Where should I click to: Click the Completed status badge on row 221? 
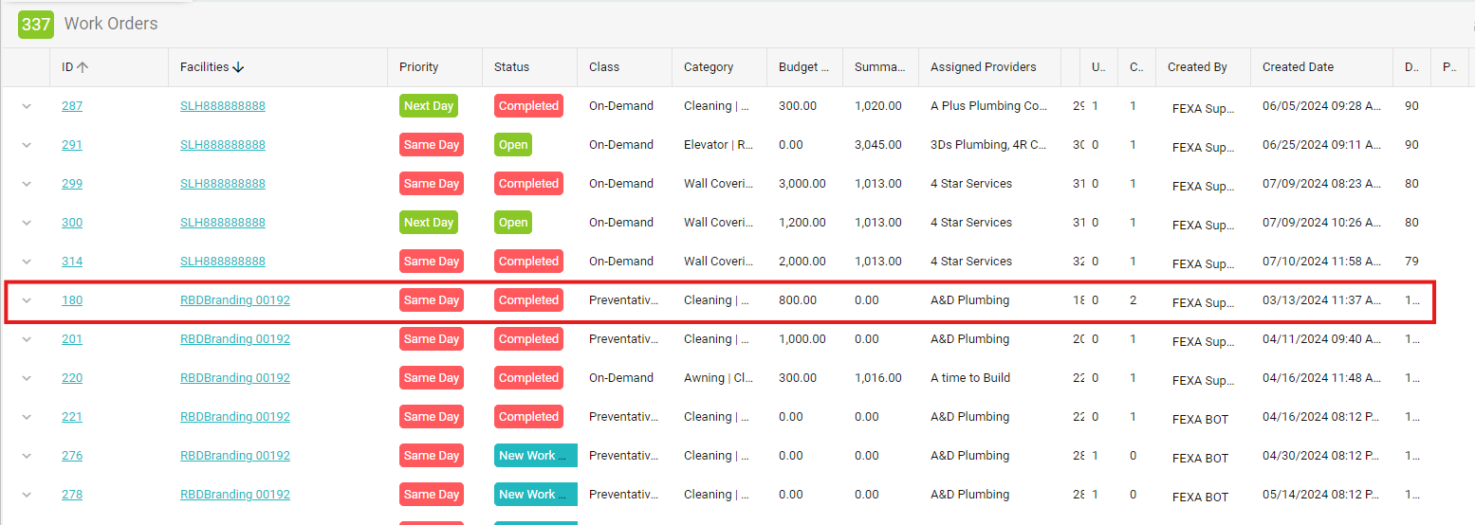point(528,417)
